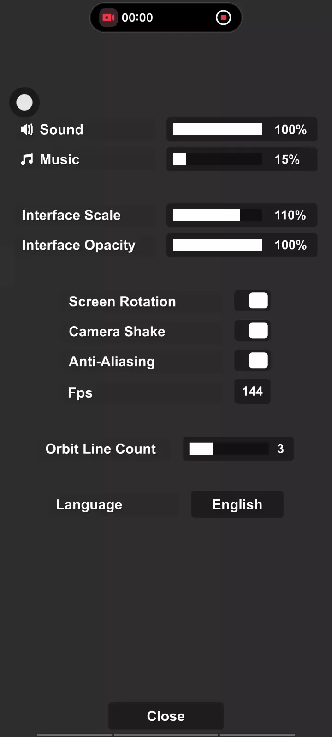This screenshot has width=332, height=737.
Task: Close the settings menu
Action: (x=166, y=716)
